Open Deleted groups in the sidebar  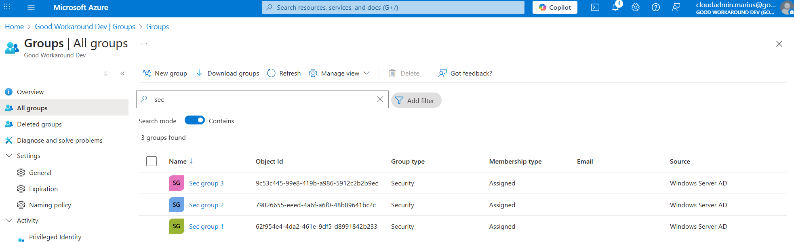pos(39,124)
